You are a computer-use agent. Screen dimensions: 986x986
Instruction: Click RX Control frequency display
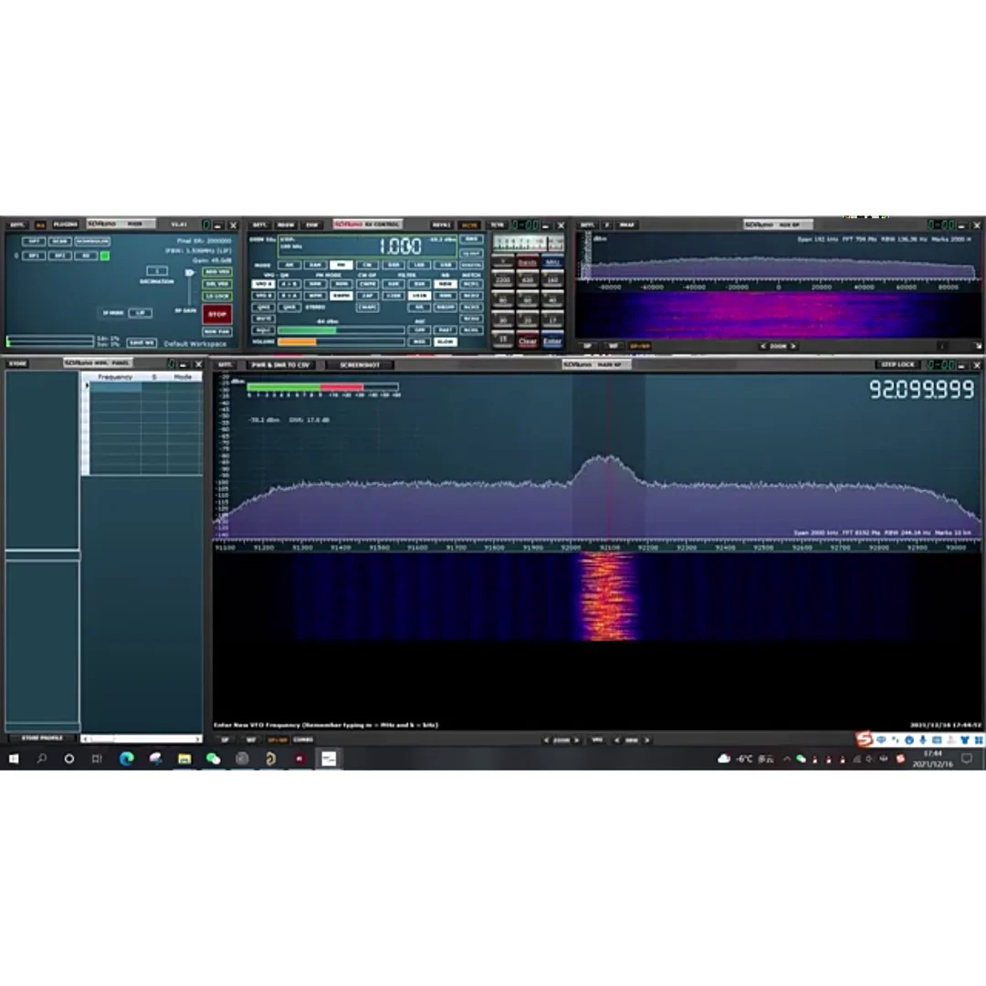click(x=367, y=246)
